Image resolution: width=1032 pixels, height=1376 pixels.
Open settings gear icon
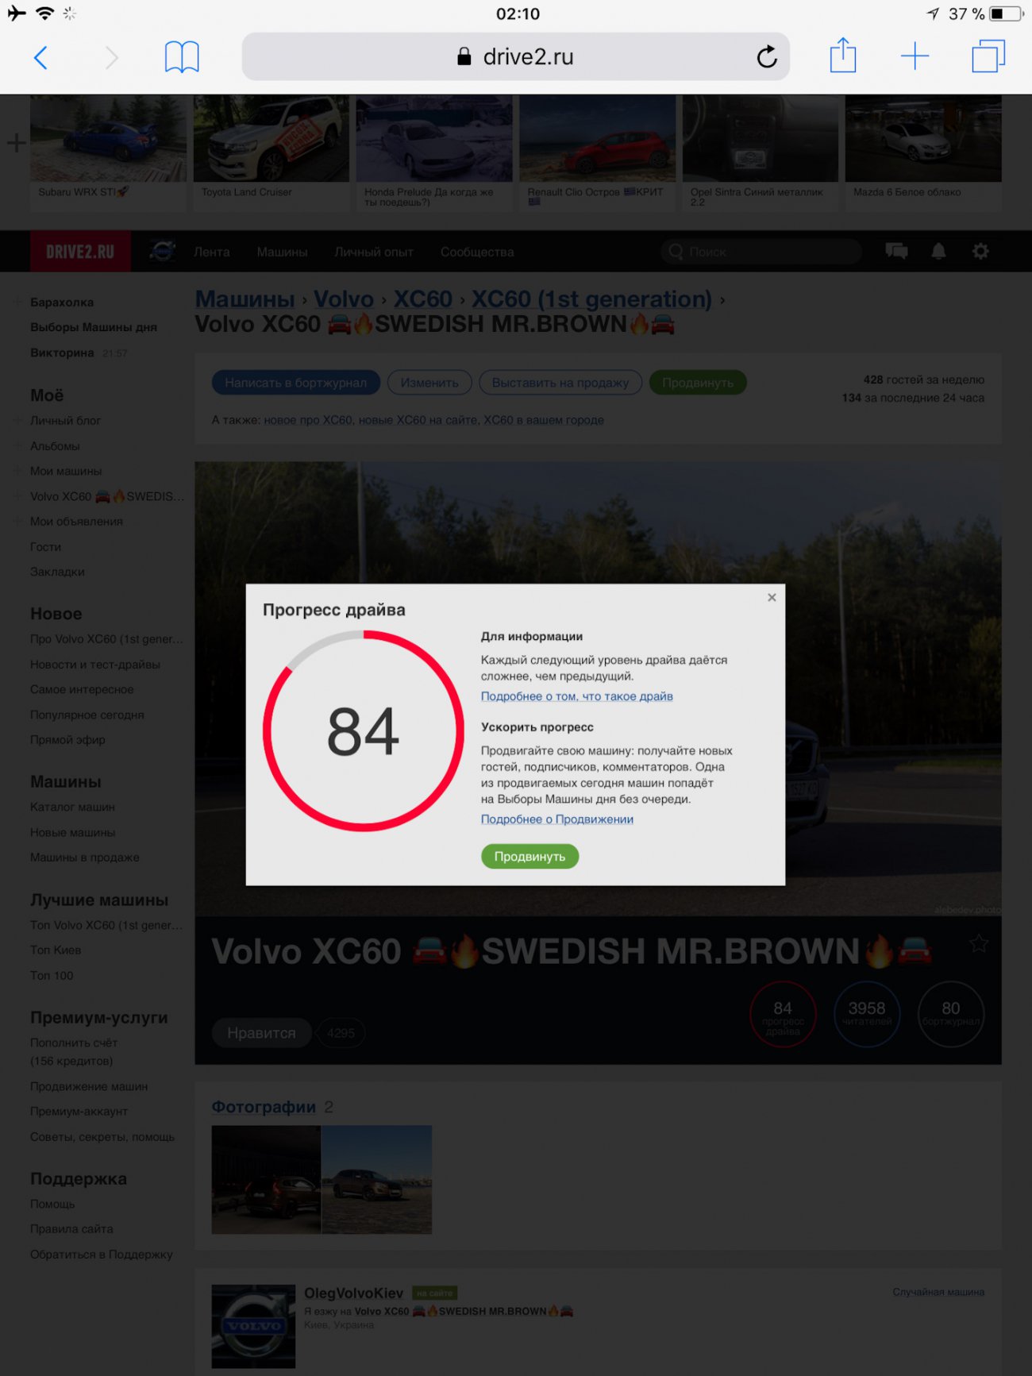point(980,251)
